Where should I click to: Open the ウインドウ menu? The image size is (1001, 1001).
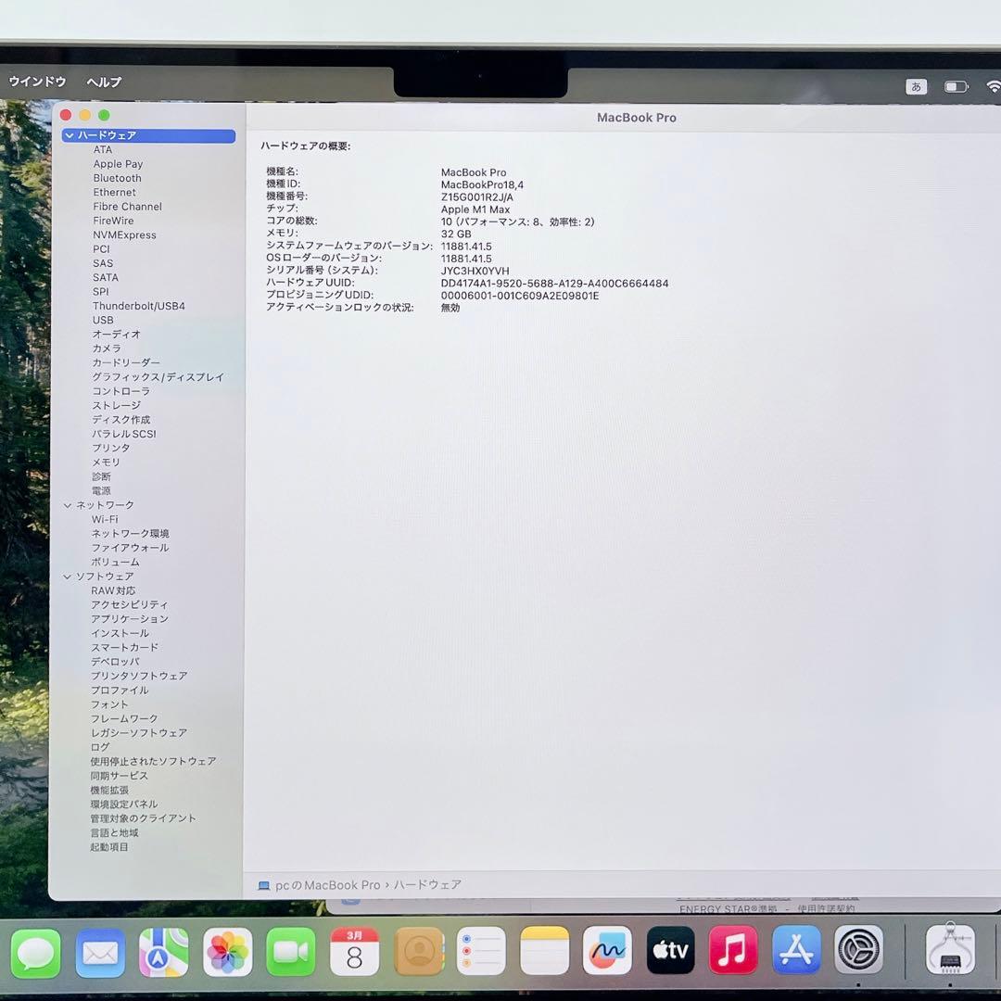pos(37,82)
